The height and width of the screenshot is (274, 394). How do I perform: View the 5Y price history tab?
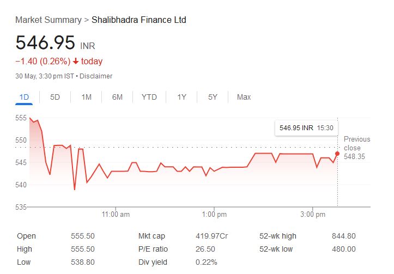tap(213, 97)
